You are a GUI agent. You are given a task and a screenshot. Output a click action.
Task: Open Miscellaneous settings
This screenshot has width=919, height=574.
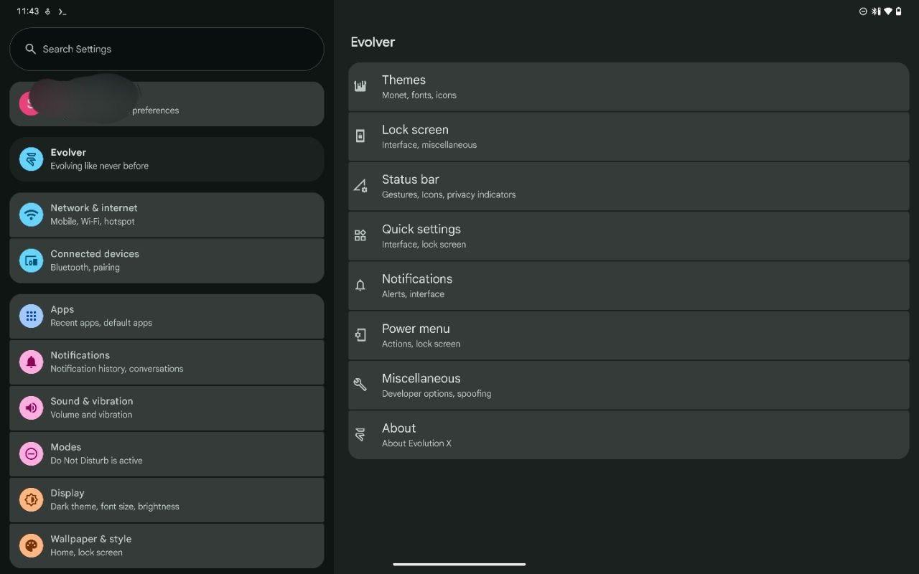click(629, 385)
